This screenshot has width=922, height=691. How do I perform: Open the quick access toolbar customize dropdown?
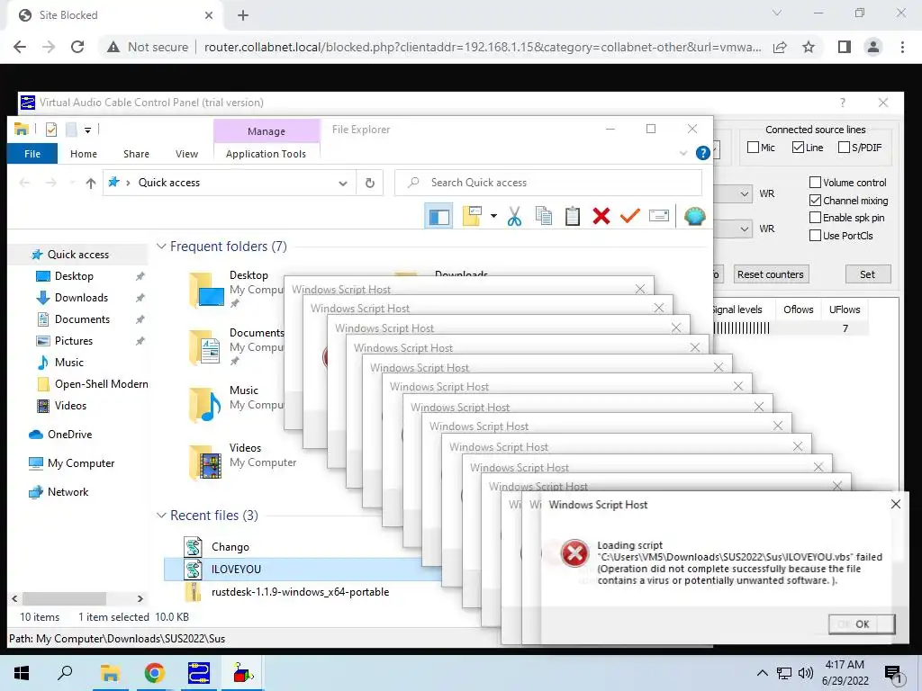[87, 130]
